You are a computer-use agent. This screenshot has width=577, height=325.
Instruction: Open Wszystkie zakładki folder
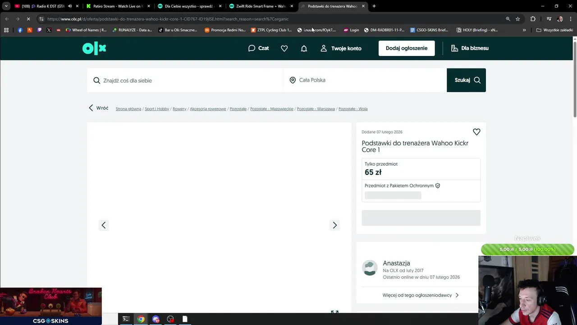[x=554, y=30]
